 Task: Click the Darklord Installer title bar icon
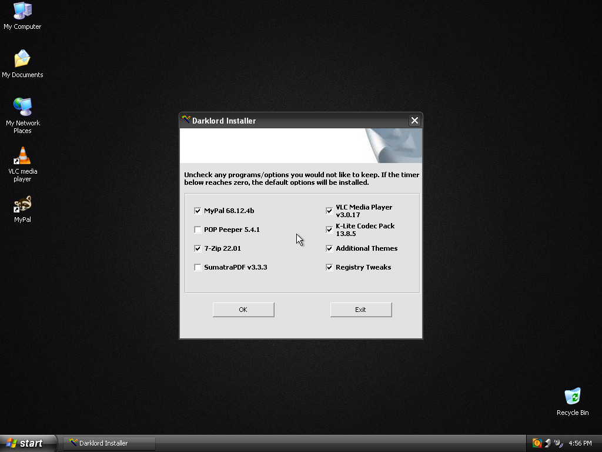(186, 119)
